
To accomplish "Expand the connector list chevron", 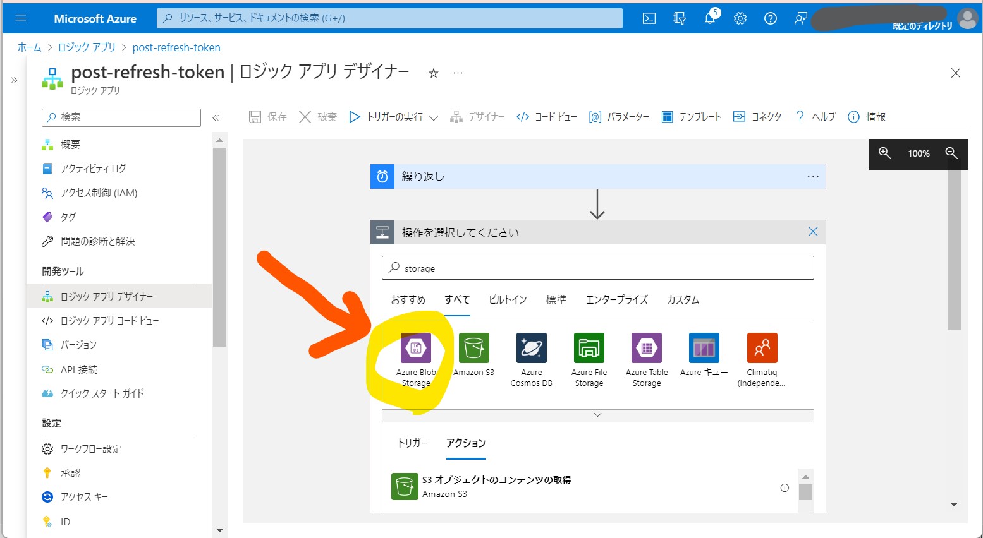I will [597, 415].
